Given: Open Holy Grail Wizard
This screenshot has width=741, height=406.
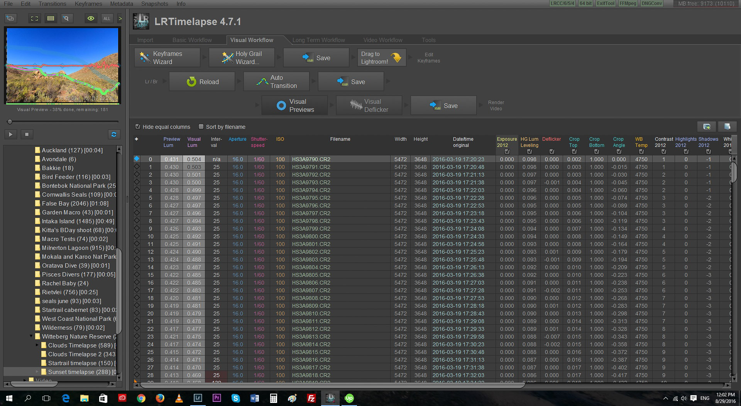Looking at the screenshot, I should point(242,58).
